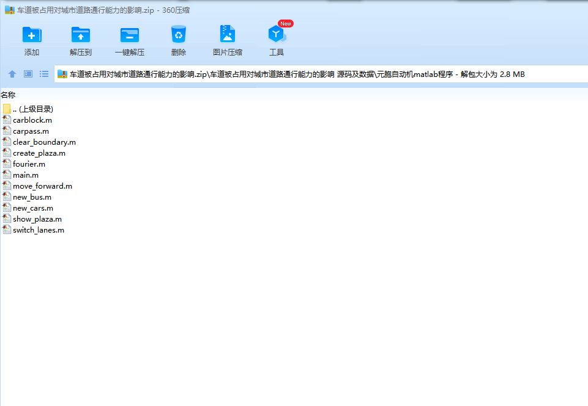
Task: Click the new_cars.m file icon
Action: 7,208
